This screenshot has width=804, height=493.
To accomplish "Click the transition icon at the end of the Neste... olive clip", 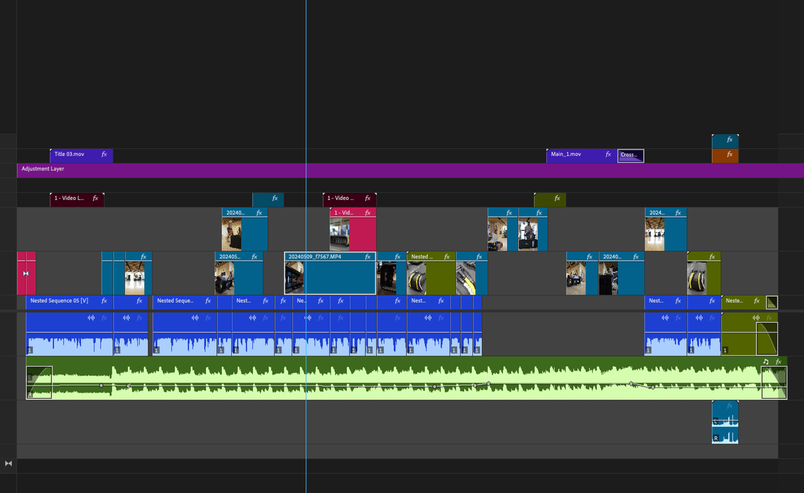I will 772,302.
